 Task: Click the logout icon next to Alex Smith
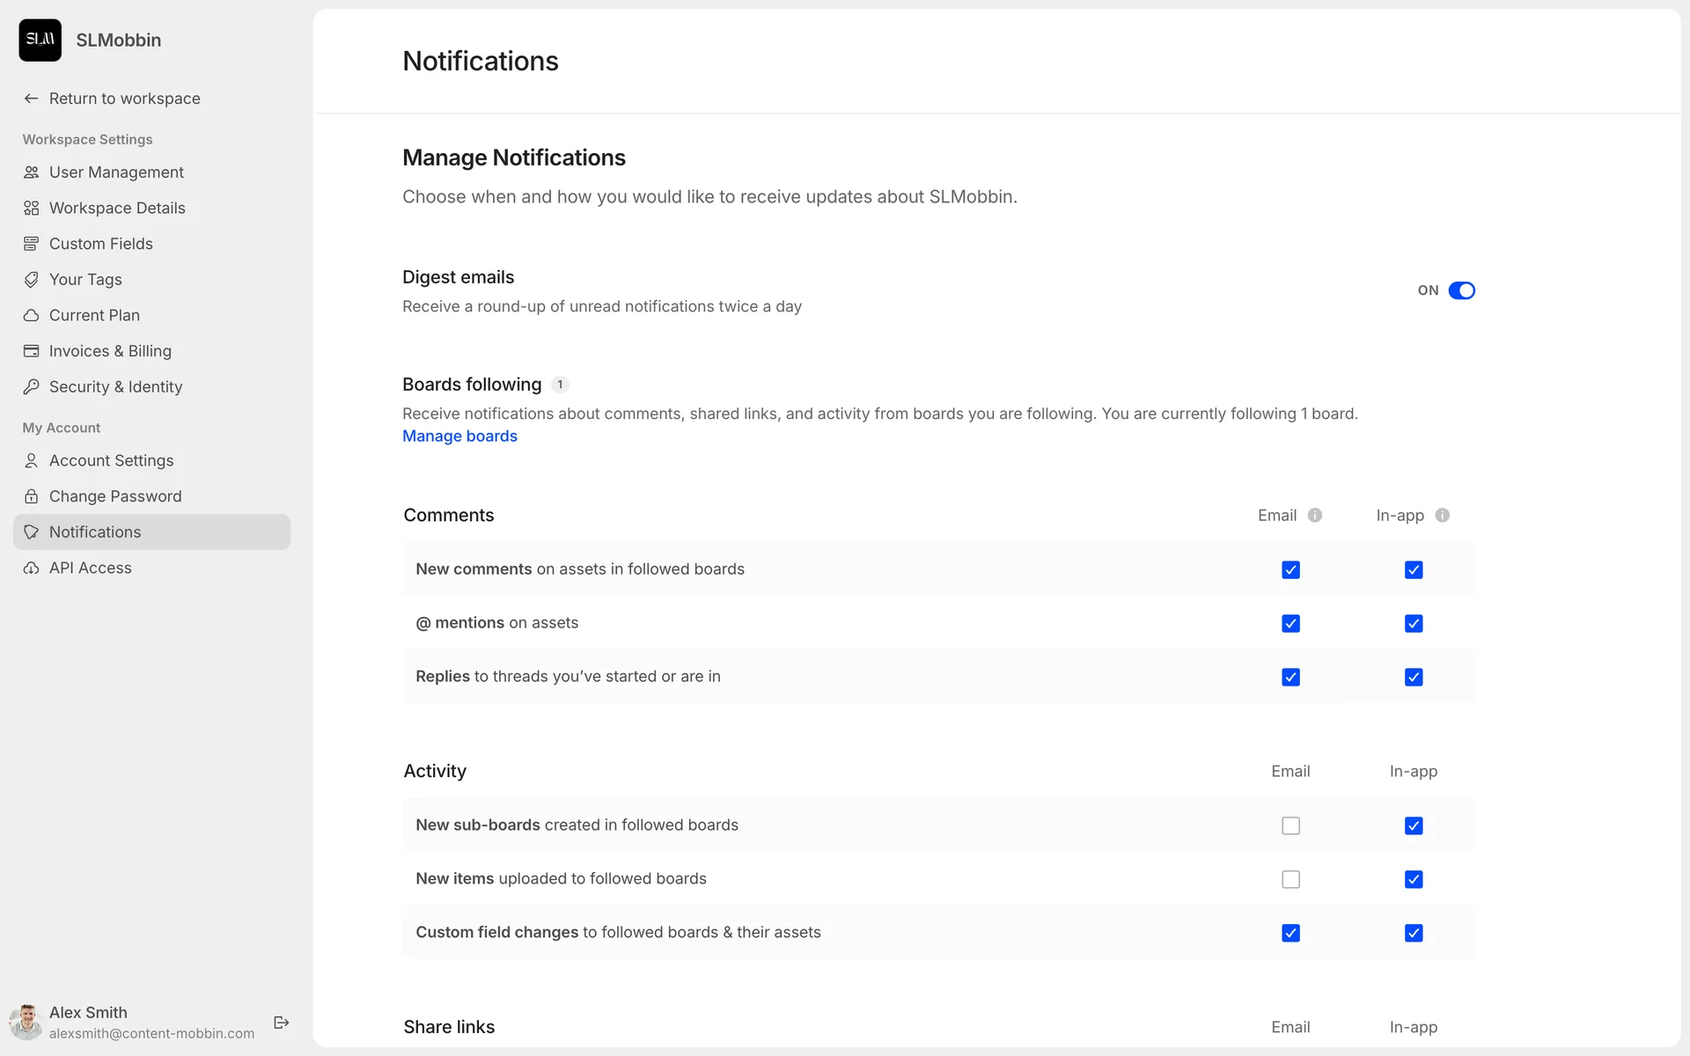[x=282, y=1022]
